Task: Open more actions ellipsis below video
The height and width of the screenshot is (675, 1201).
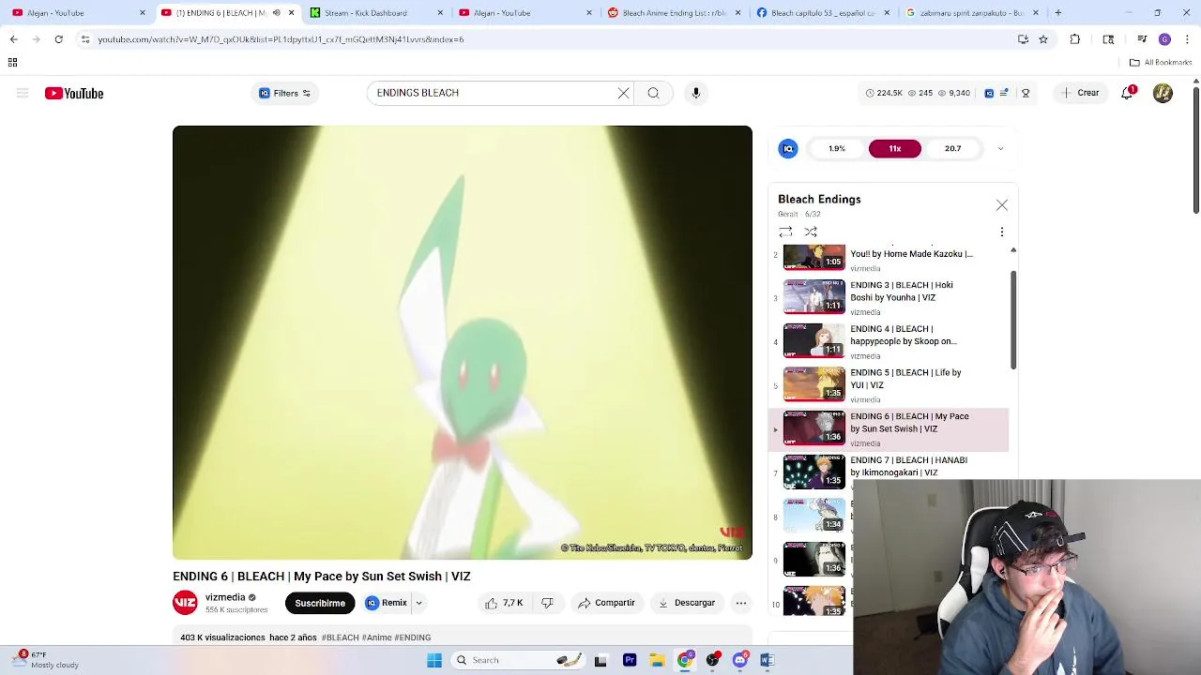Action: pos(741,603)
